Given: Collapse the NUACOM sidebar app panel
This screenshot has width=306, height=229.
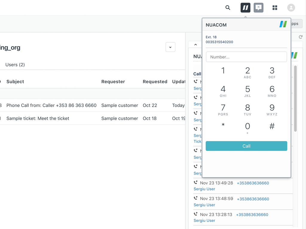Looking at the screenshot, I should pos(195,45).
